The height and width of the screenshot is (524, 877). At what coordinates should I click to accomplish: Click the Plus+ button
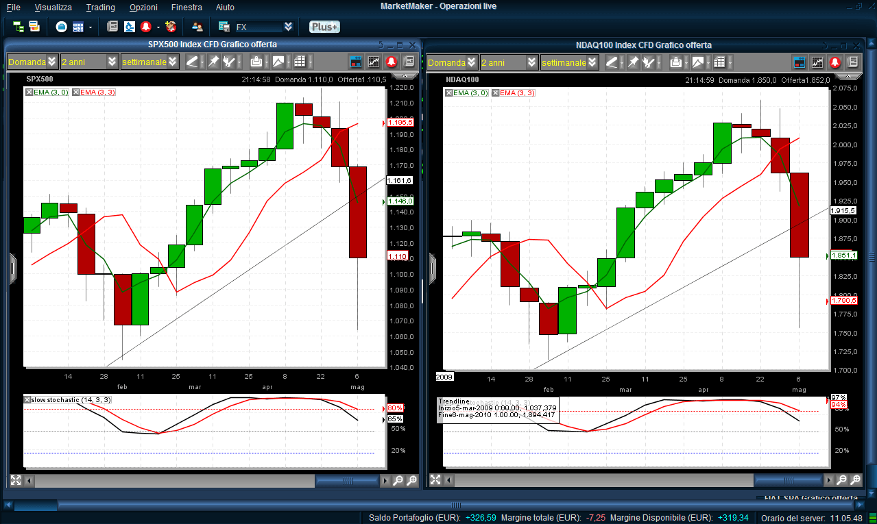point(324,27)
